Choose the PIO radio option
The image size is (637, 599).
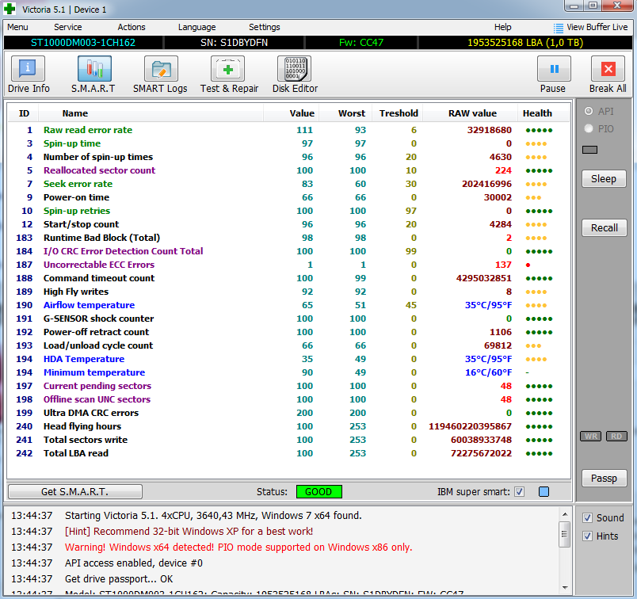coord(588,128)
